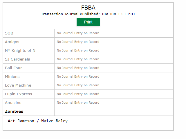Click the FBBA league title

click(x=88, y=8)
